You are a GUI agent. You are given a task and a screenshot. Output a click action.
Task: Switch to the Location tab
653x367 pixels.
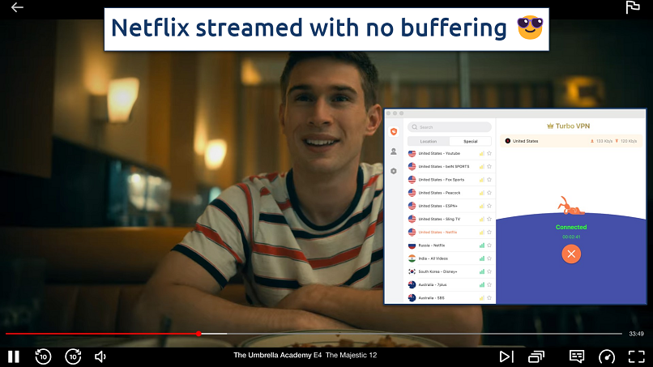coord(429,141)
